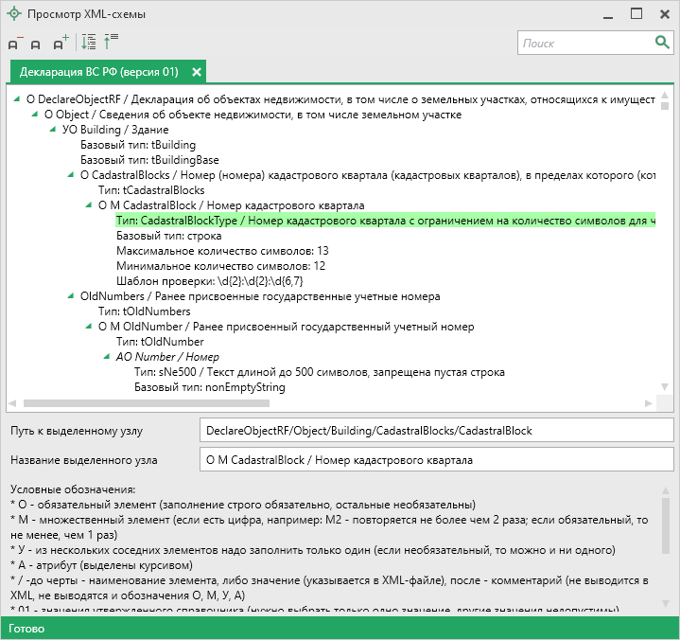
Task: Click the Путь к выделенному узлу field
Action: (435, 431)
